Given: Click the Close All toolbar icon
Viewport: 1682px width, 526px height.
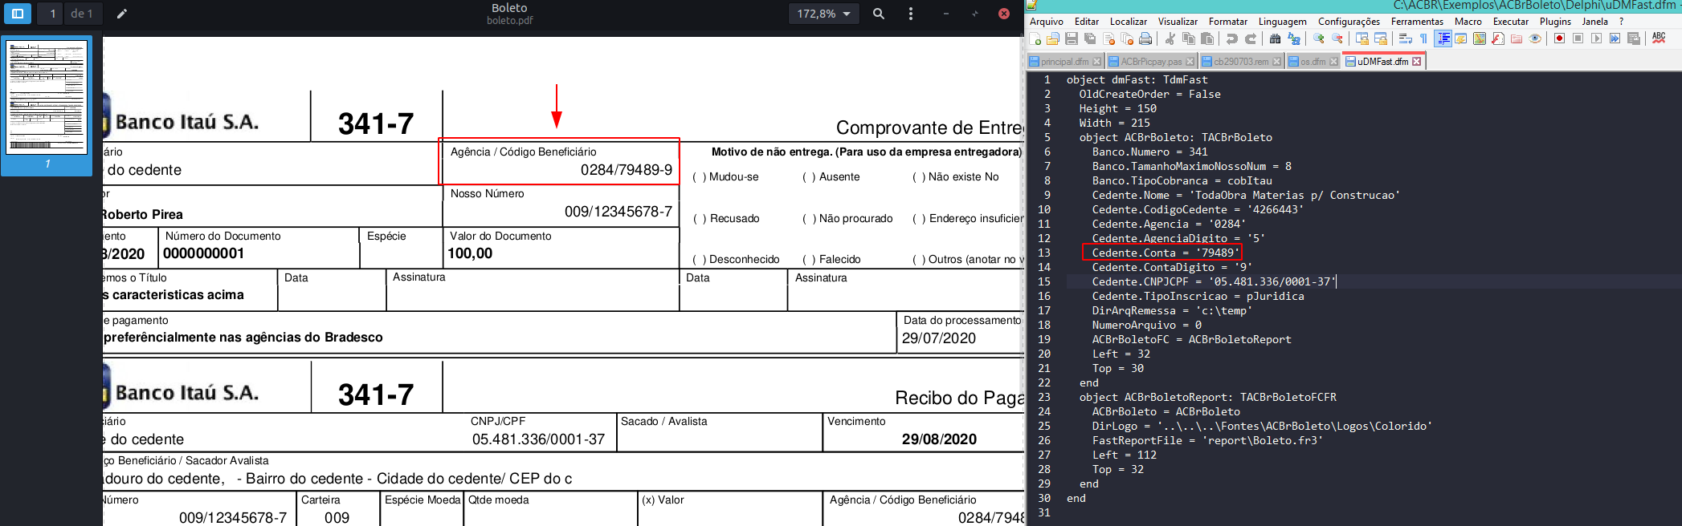Looking at the screenshot, I should (x=1127, y=38).
